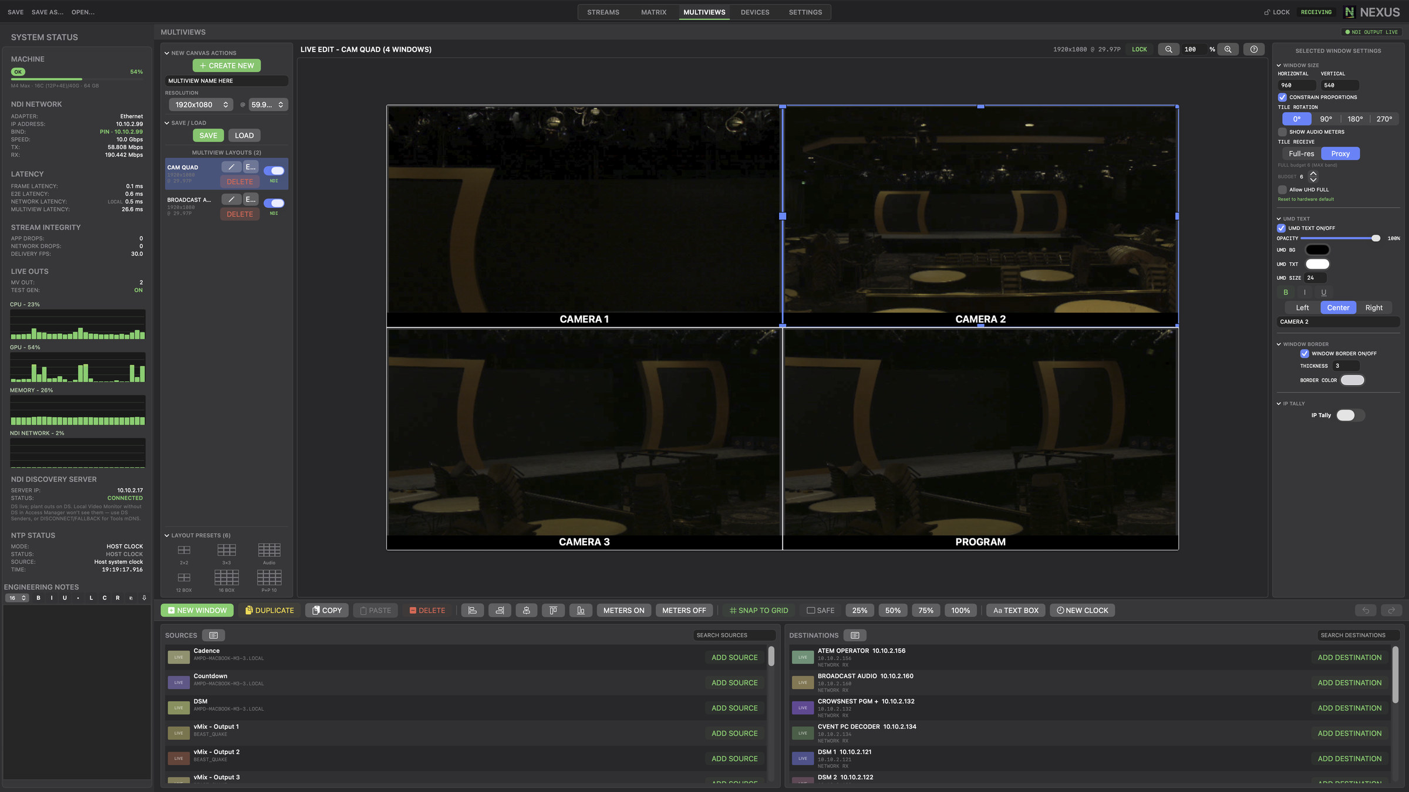Image resolution: width=1409 pixels, height=792 pixels.
Task: Enable Show Audio Meters checkbox
Action: [1282, 132]
